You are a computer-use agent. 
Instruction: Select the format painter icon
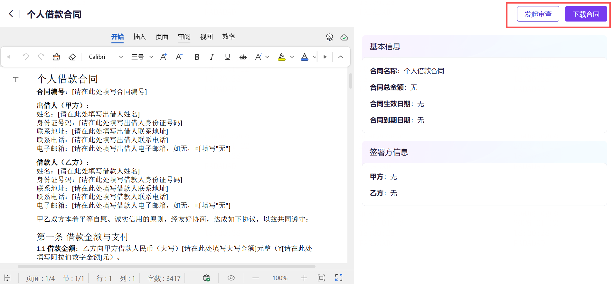(x=57, y=57)
